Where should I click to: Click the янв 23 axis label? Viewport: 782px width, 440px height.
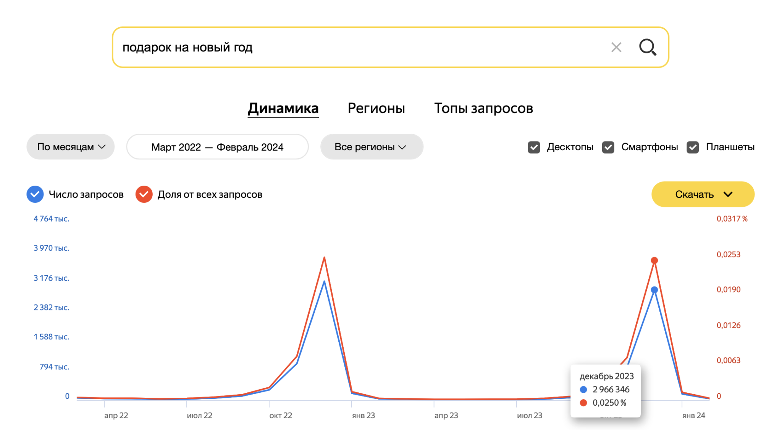coord(363,416)
